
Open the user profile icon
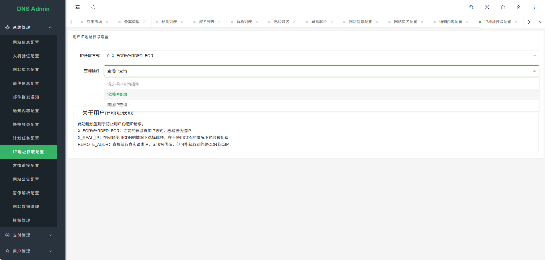518,7
